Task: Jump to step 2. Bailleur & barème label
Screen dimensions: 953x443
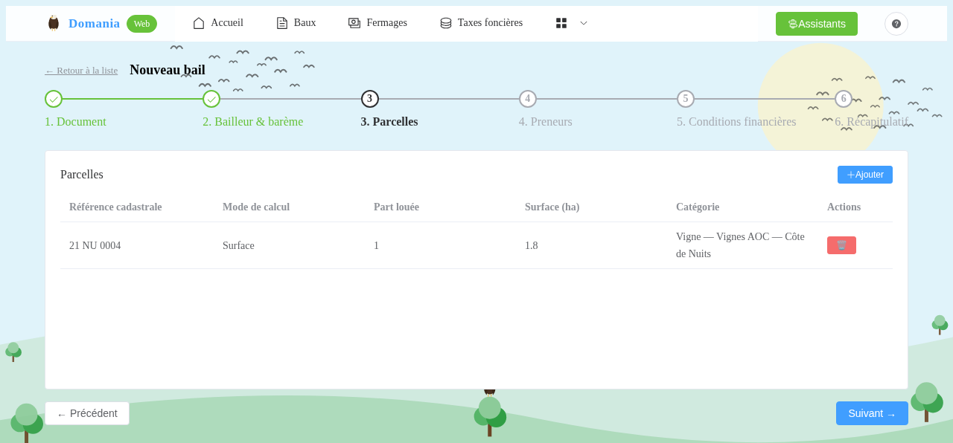Action: [252, 122]
